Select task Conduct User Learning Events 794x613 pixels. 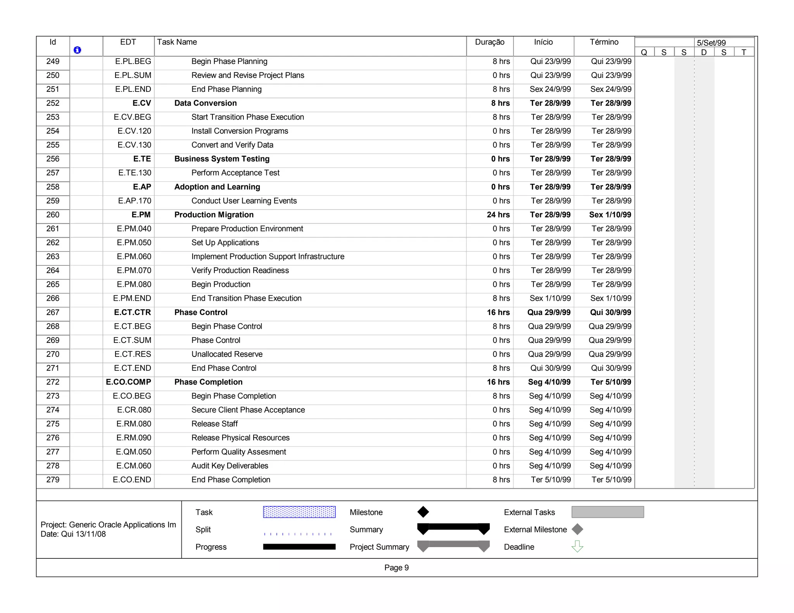[244, 201]
